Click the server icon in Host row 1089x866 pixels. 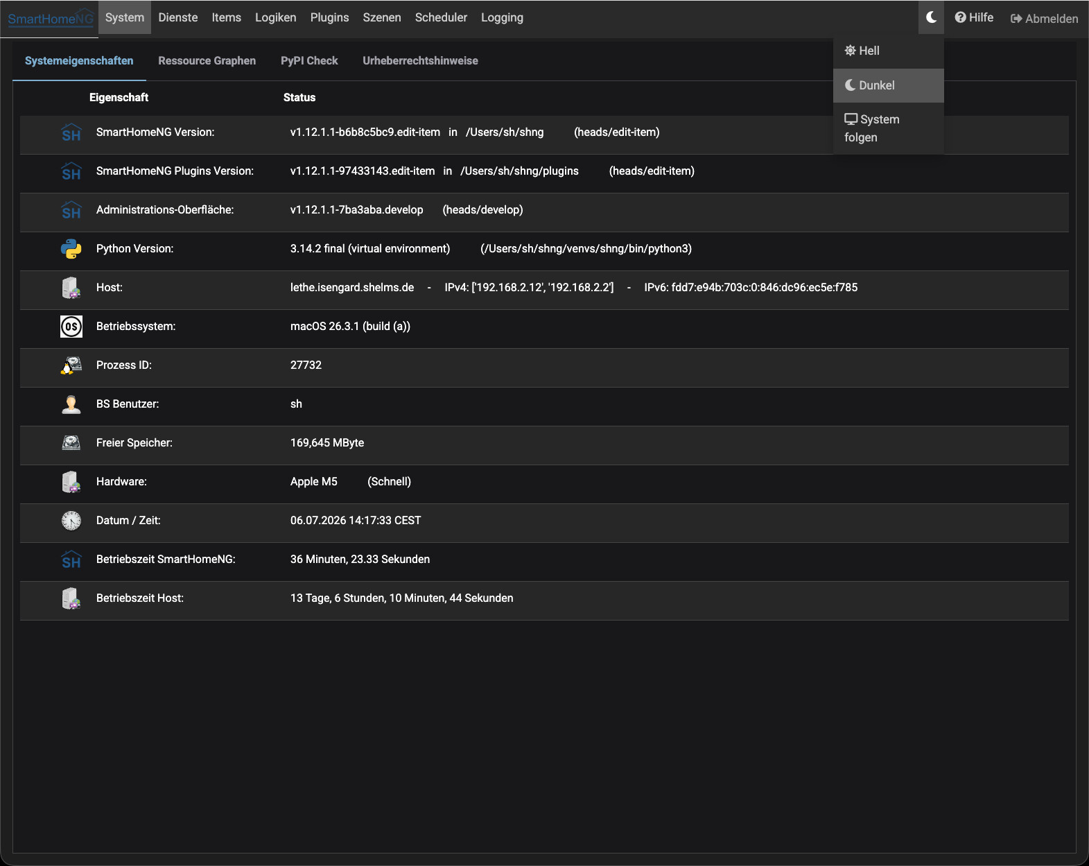click(x=71, y=288)
